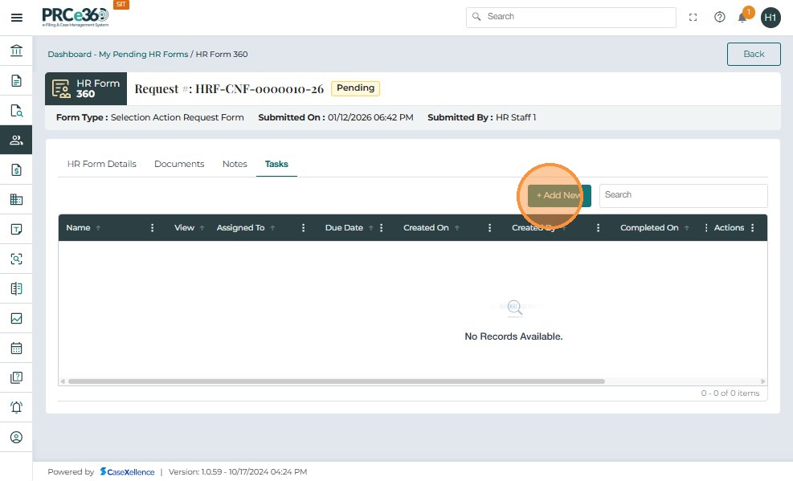Screen dimensions: 793x481
Task: Click the horizontal table scrollbar
Action: [337, 381]
